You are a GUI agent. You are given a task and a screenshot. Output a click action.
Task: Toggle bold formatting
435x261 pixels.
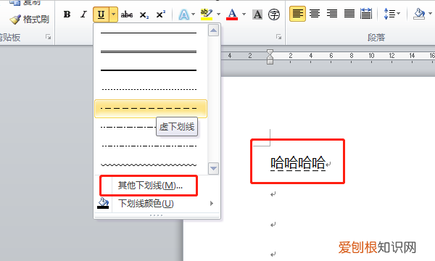(x=67, y=14)
